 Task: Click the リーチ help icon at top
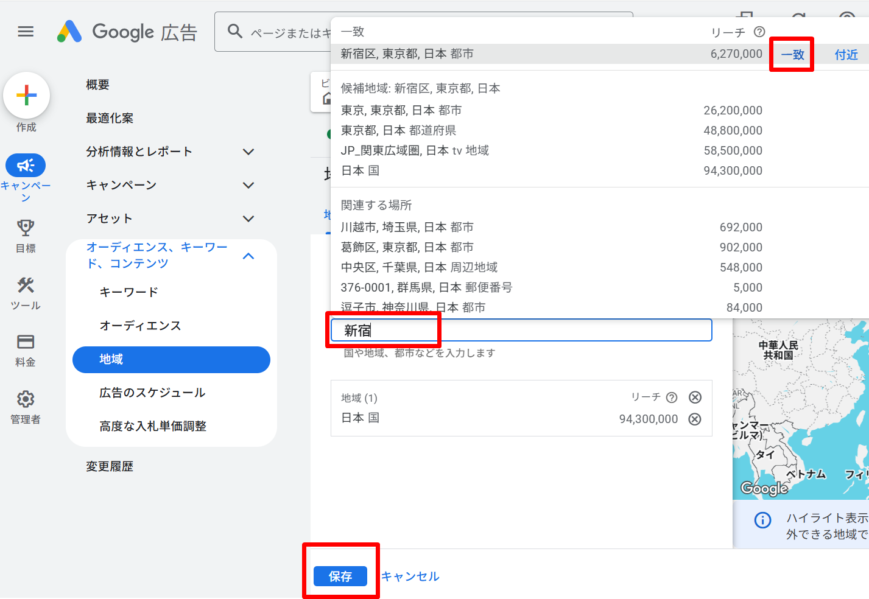(758, 32)
